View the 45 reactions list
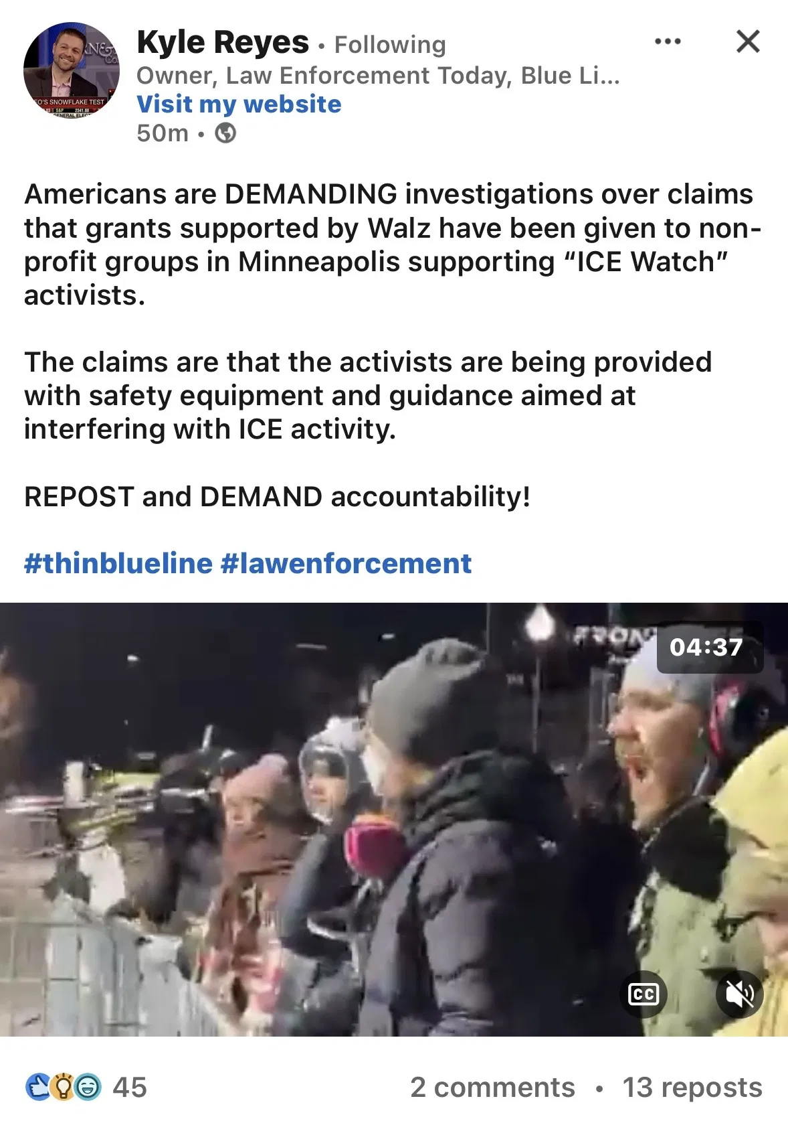The height and width of the screenshot is (1121, 788). [x=130, y=1088]
